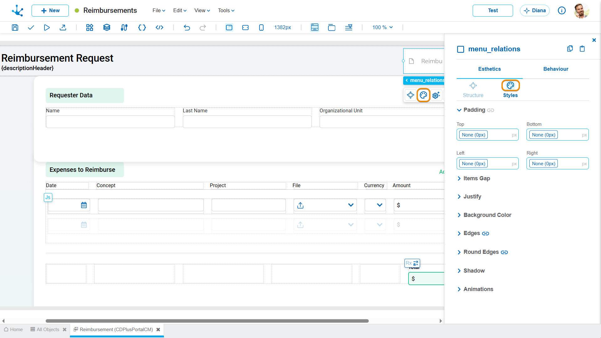
Task: Click the info icon in header
Action: (562, 11)
